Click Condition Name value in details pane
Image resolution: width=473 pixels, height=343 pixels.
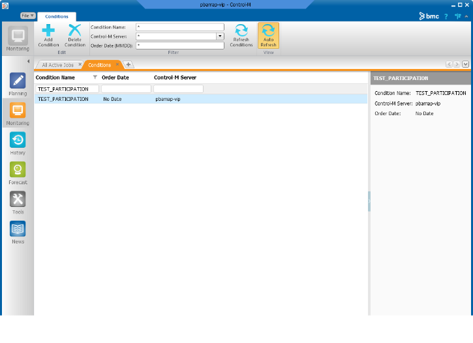(441, 93)
